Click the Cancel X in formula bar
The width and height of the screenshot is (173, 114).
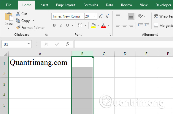tap(46, 44)
